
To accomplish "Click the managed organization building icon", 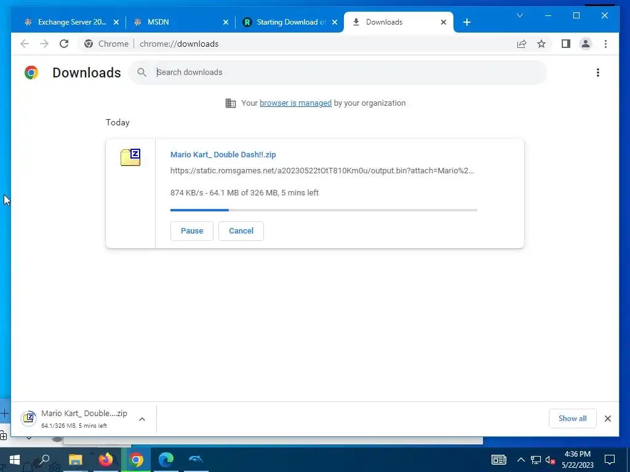I will coord(231,103).
